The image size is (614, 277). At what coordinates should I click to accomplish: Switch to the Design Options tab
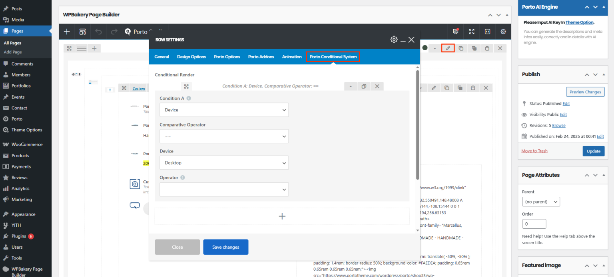pos(191,57)
